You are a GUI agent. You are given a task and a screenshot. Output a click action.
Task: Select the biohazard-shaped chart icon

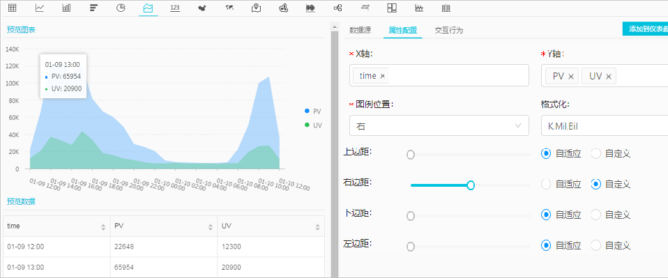pyautogui.click(x=283, y=8)
